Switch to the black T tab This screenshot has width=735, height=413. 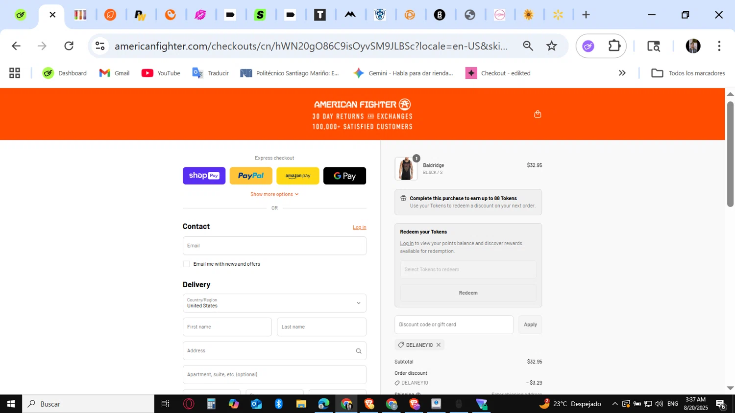click(x=320, y=15)
